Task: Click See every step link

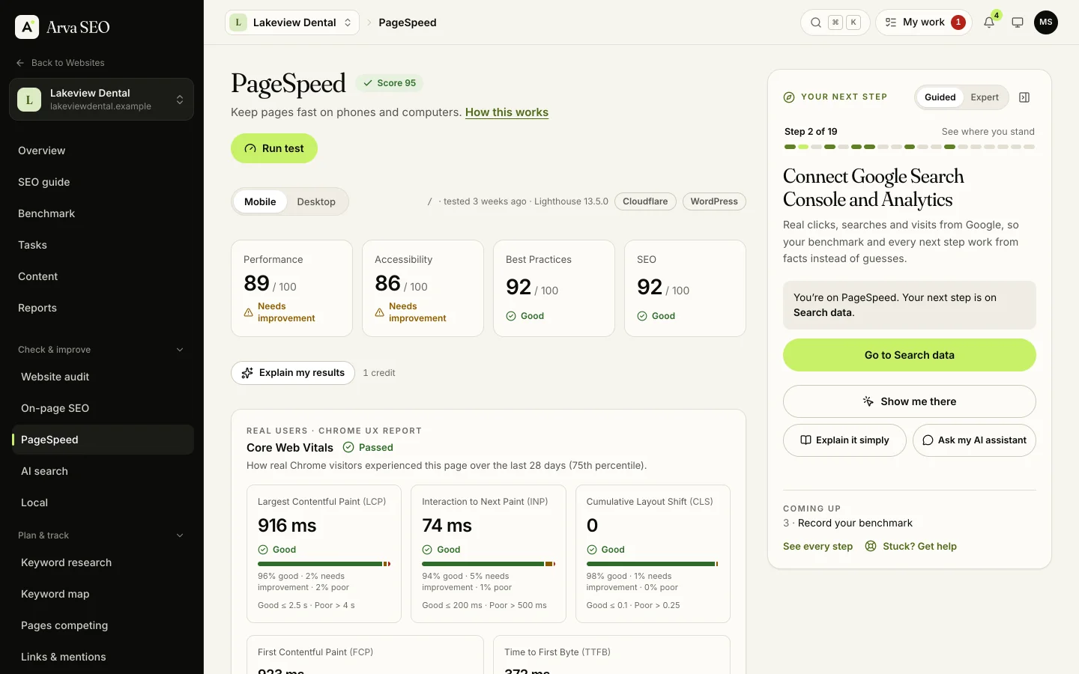Action: tap(817, 546)
